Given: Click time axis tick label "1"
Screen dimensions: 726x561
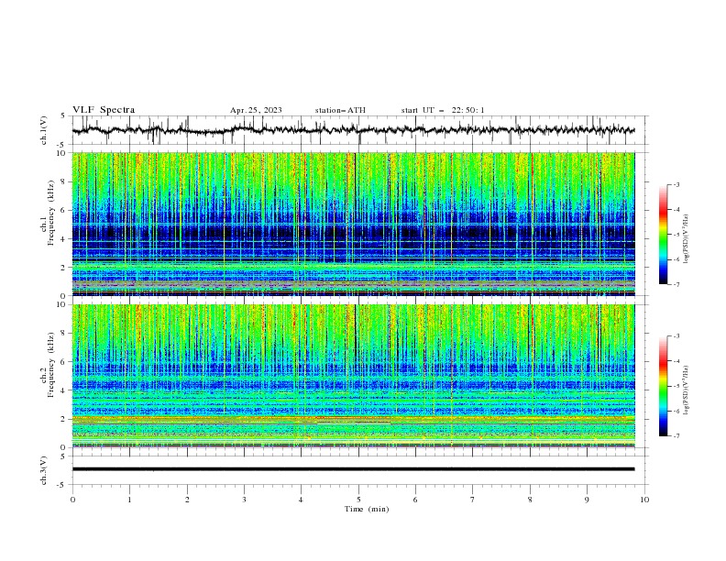Looking at the screenshot, I should pyautogui.click(x=129, y=500).
